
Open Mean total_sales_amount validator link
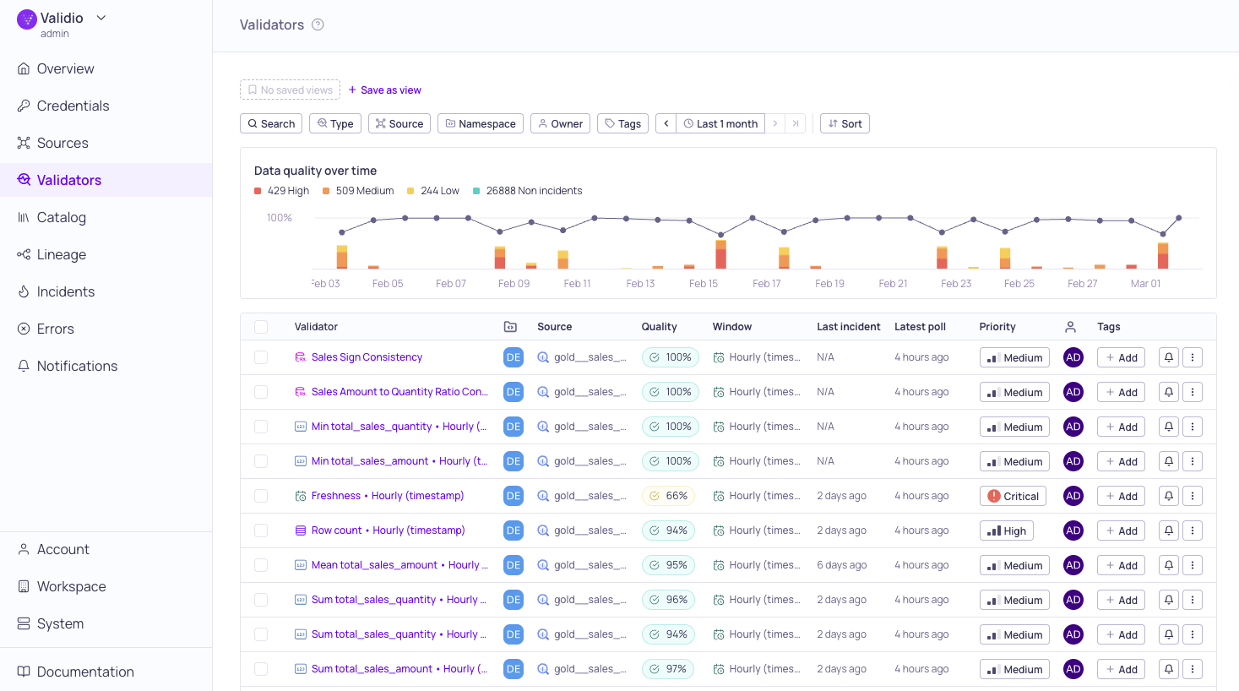(x=399, y=565)
